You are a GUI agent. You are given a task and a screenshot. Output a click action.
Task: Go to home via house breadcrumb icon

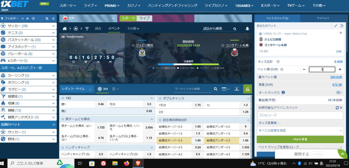(x=64, y=29)
